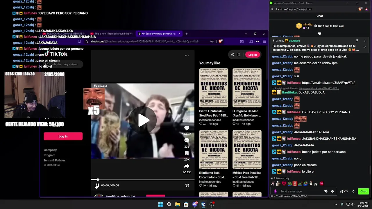Expand the gift leaderboard arrow in chat
Viewport: 372px width, 209px height.
(320, 34)
